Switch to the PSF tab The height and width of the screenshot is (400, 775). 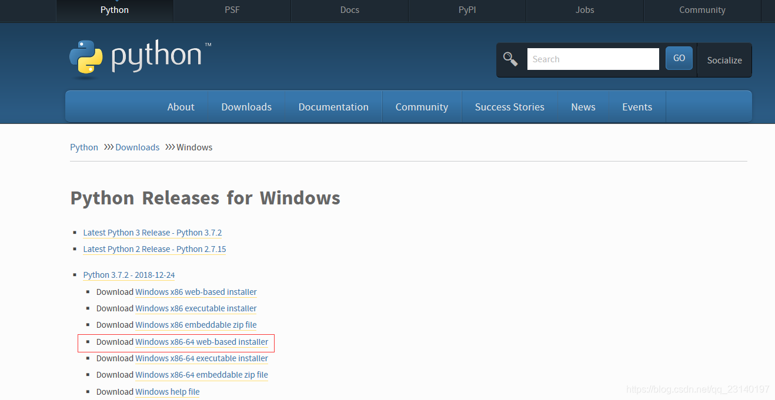coord(232,10)
